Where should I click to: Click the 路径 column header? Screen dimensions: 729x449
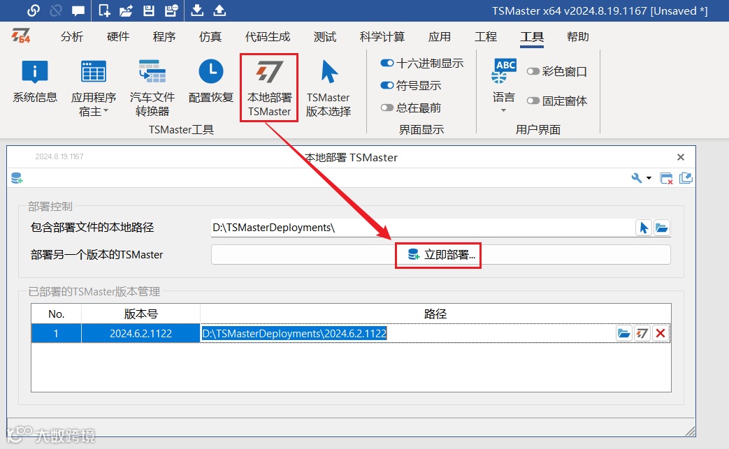(x=435, y=314)
